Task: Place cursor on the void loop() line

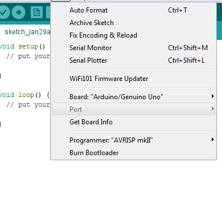Action: pos(24,95)
